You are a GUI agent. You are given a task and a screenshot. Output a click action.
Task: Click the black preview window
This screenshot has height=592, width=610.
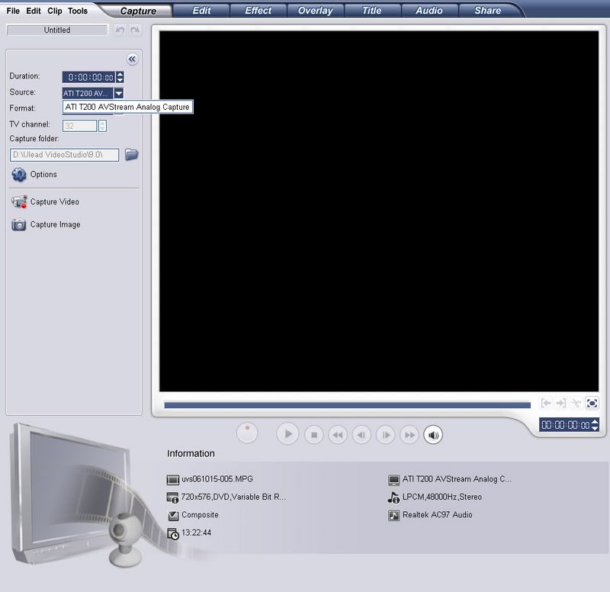pos(379,211)
